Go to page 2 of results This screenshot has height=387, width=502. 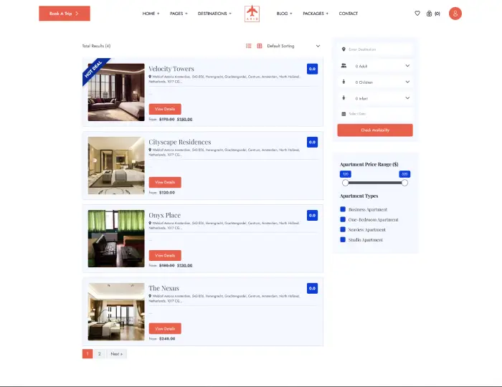(99, 354)
